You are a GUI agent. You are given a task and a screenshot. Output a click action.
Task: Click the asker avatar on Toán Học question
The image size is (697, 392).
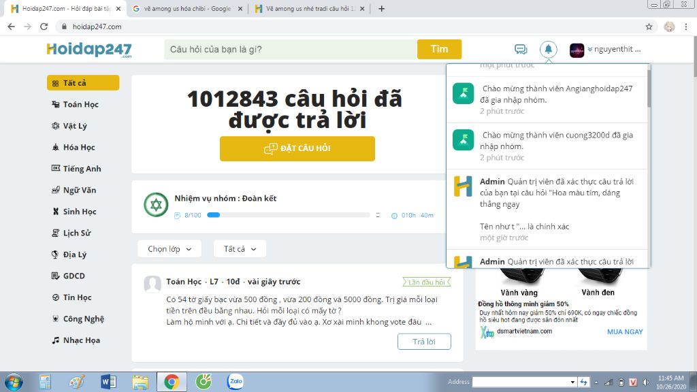152,284
